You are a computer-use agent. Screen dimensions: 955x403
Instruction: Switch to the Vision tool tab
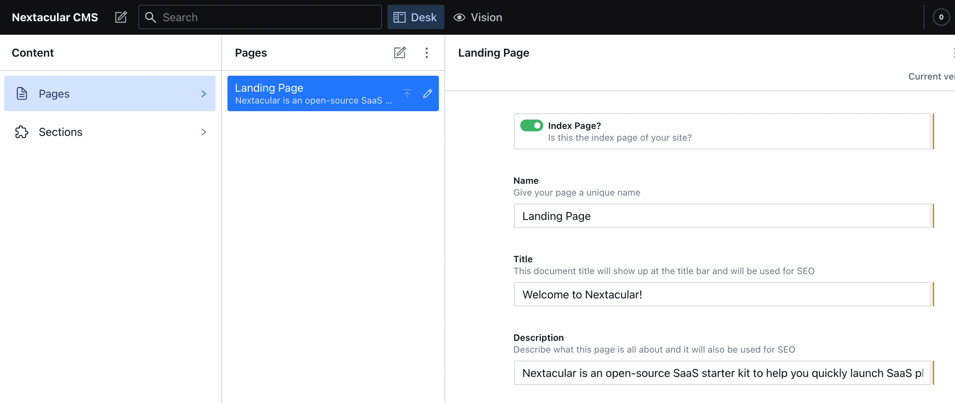tap(478, 17)
